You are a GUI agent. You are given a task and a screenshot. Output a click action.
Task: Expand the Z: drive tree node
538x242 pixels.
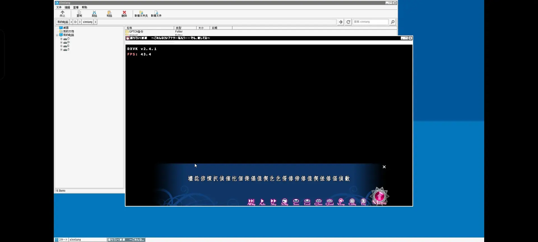coord(61,50)
